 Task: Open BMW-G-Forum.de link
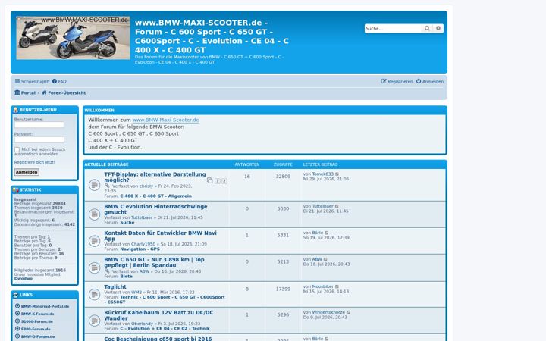[38, 336]
